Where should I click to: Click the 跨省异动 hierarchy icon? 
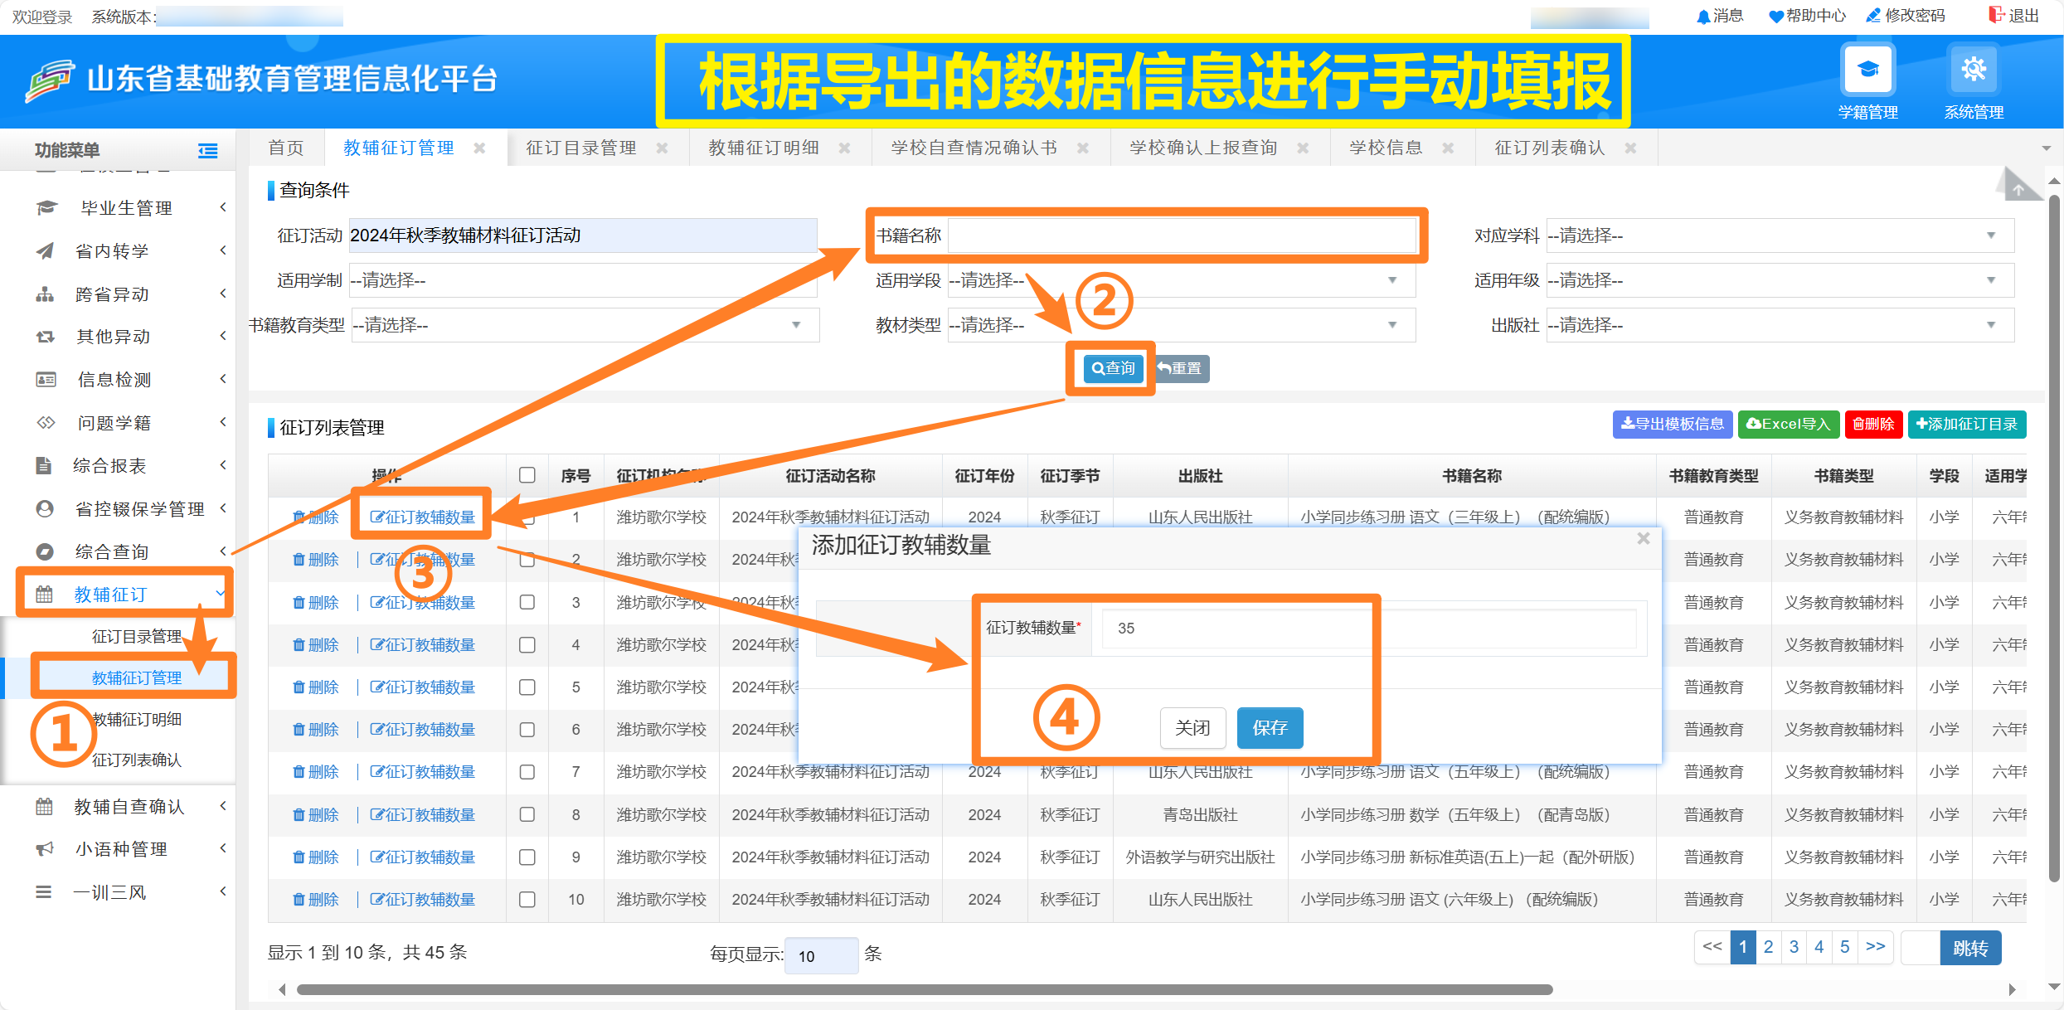(x=45, y=294)
